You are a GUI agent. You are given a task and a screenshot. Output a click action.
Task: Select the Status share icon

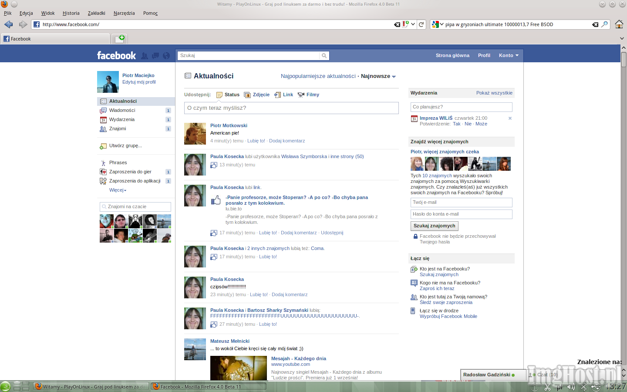(x=219, y=95)
